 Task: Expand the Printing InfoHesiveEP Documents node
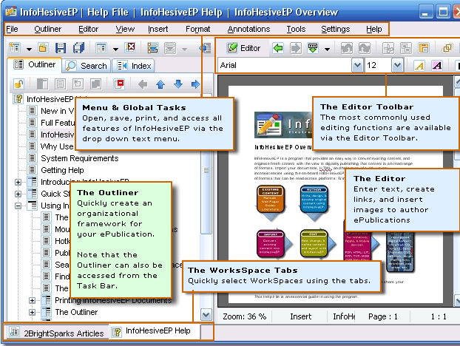tap(33, 300)
